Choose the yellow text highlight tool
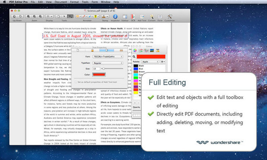This screenshot has height=160, width=267. pyautogui.click(x=95, y=16)
